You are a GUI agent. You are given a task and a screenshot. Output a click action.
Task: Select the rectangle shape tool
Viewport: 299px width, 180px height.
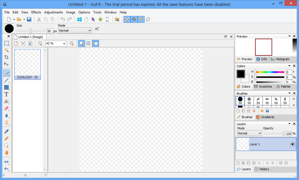(6, 87)
